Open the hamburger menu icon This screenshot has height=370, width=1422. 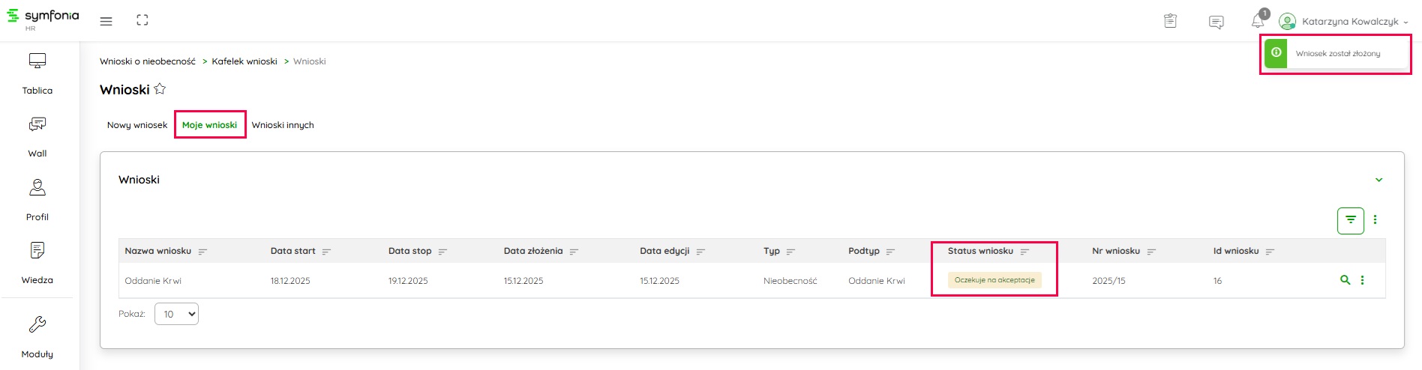(x=106, y=21)
